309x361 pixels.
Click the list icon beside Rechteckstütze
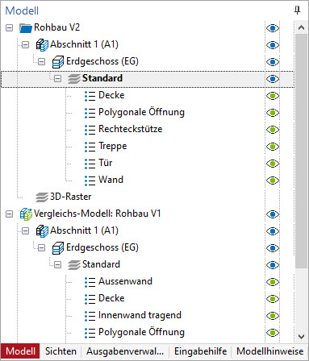click(x=90, y=130)
